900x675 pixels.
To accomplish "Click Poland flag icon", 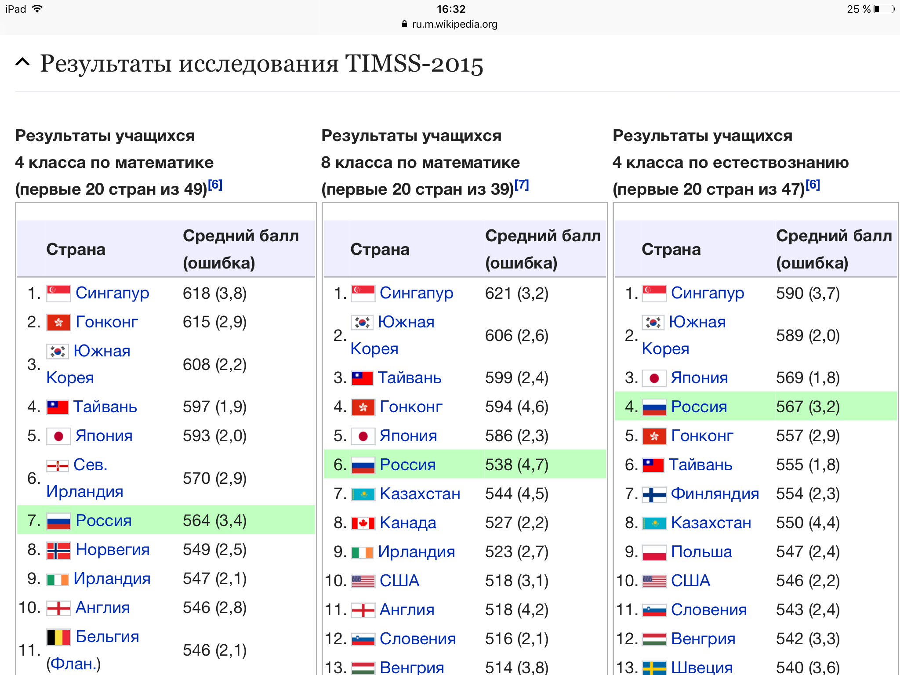I will (654, 552).
